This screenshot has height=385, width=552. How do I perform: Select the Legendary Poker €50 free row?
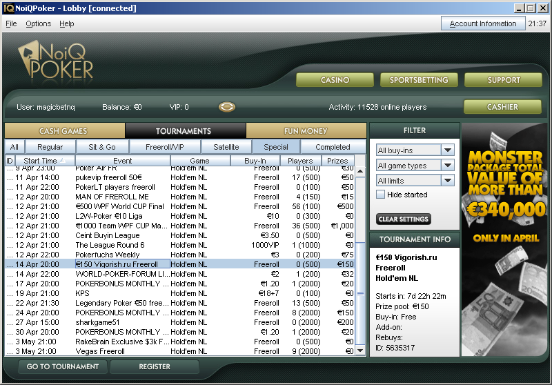pos(180,303)
